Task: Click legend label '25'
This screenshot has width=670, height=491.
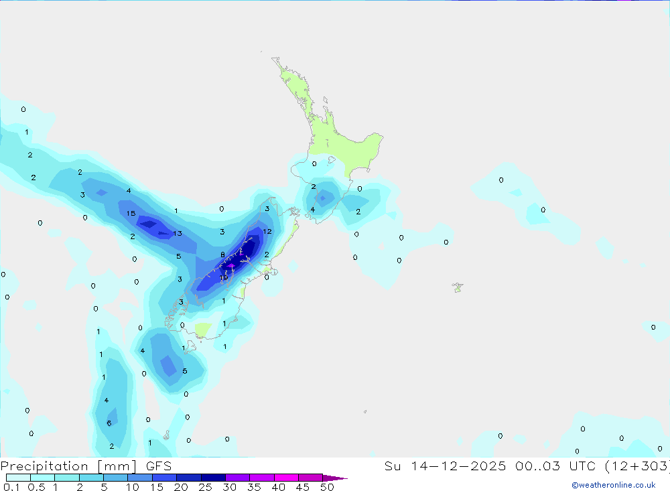Action: pos(205,487)
